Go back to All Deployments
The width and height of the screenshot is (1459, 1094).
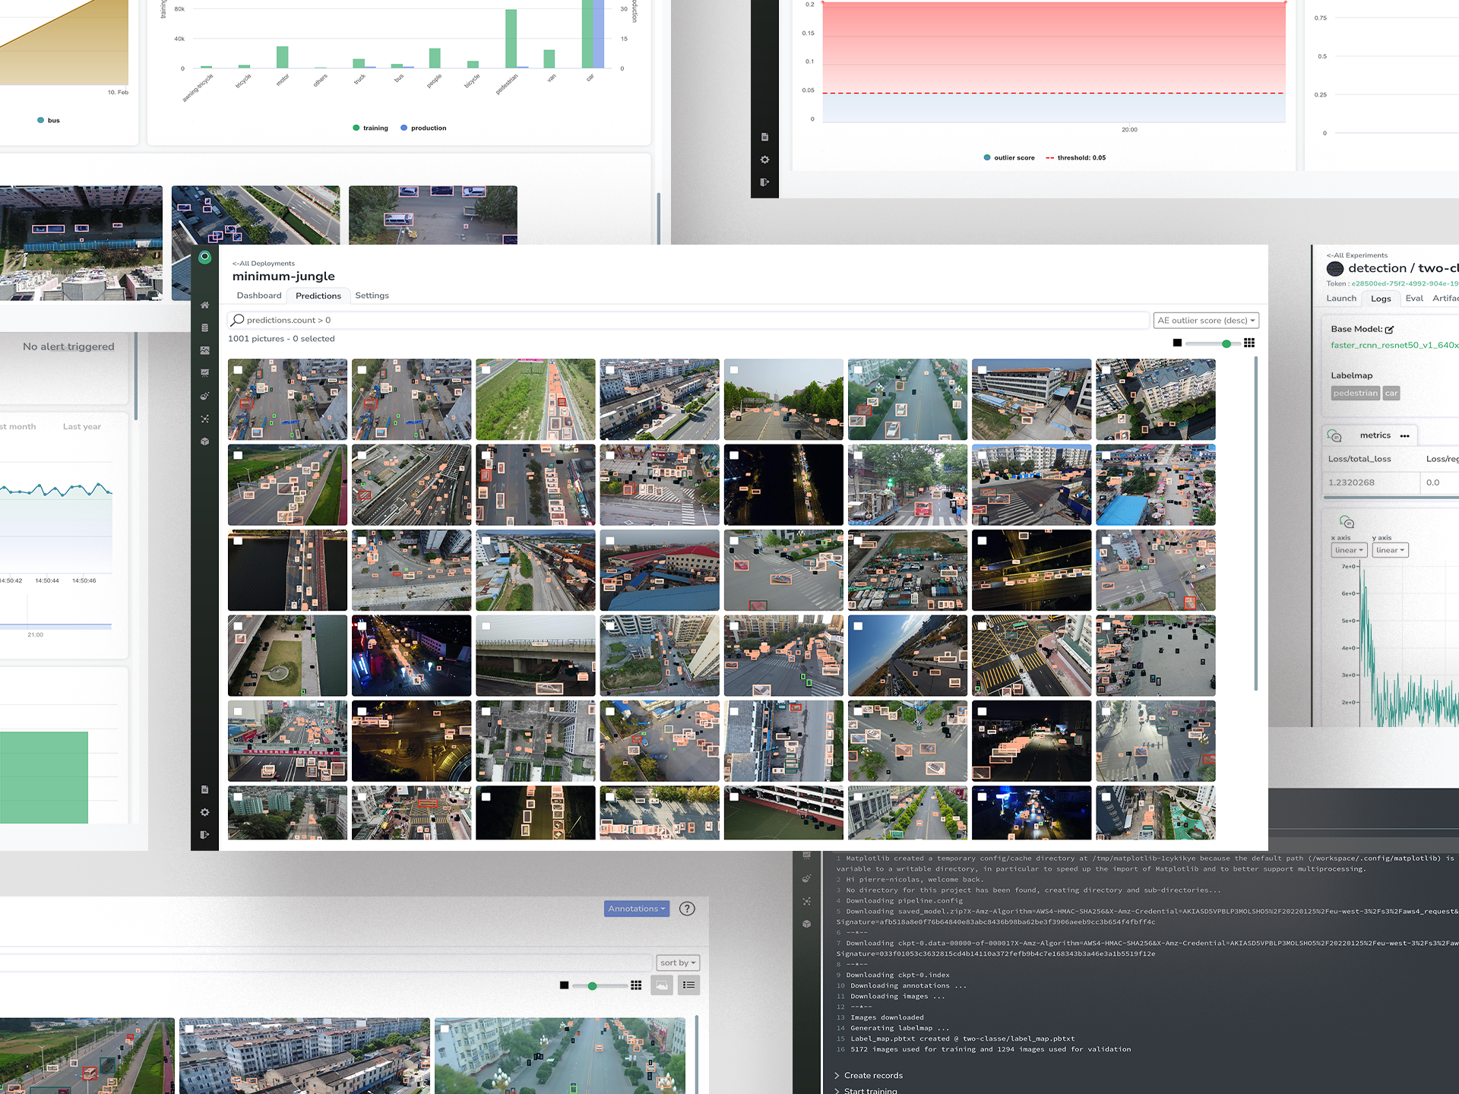tap(263, 264)
